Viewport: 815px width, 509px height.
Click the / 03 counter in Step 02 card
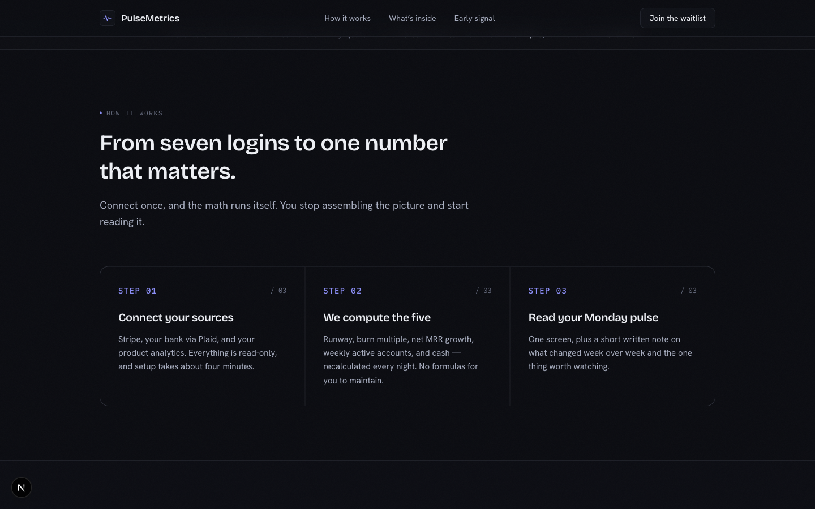[x=483, y=291]
